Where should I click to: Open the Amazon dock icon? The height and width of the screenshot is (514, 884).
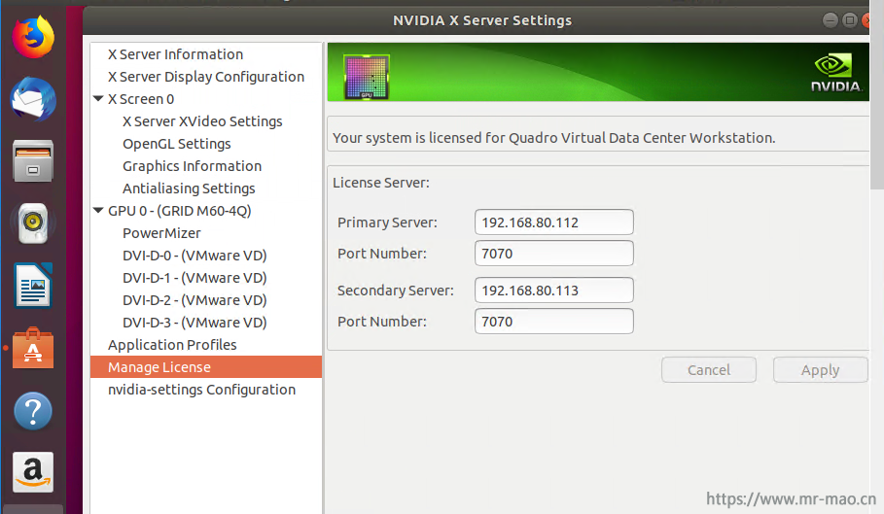pos(33,472)
